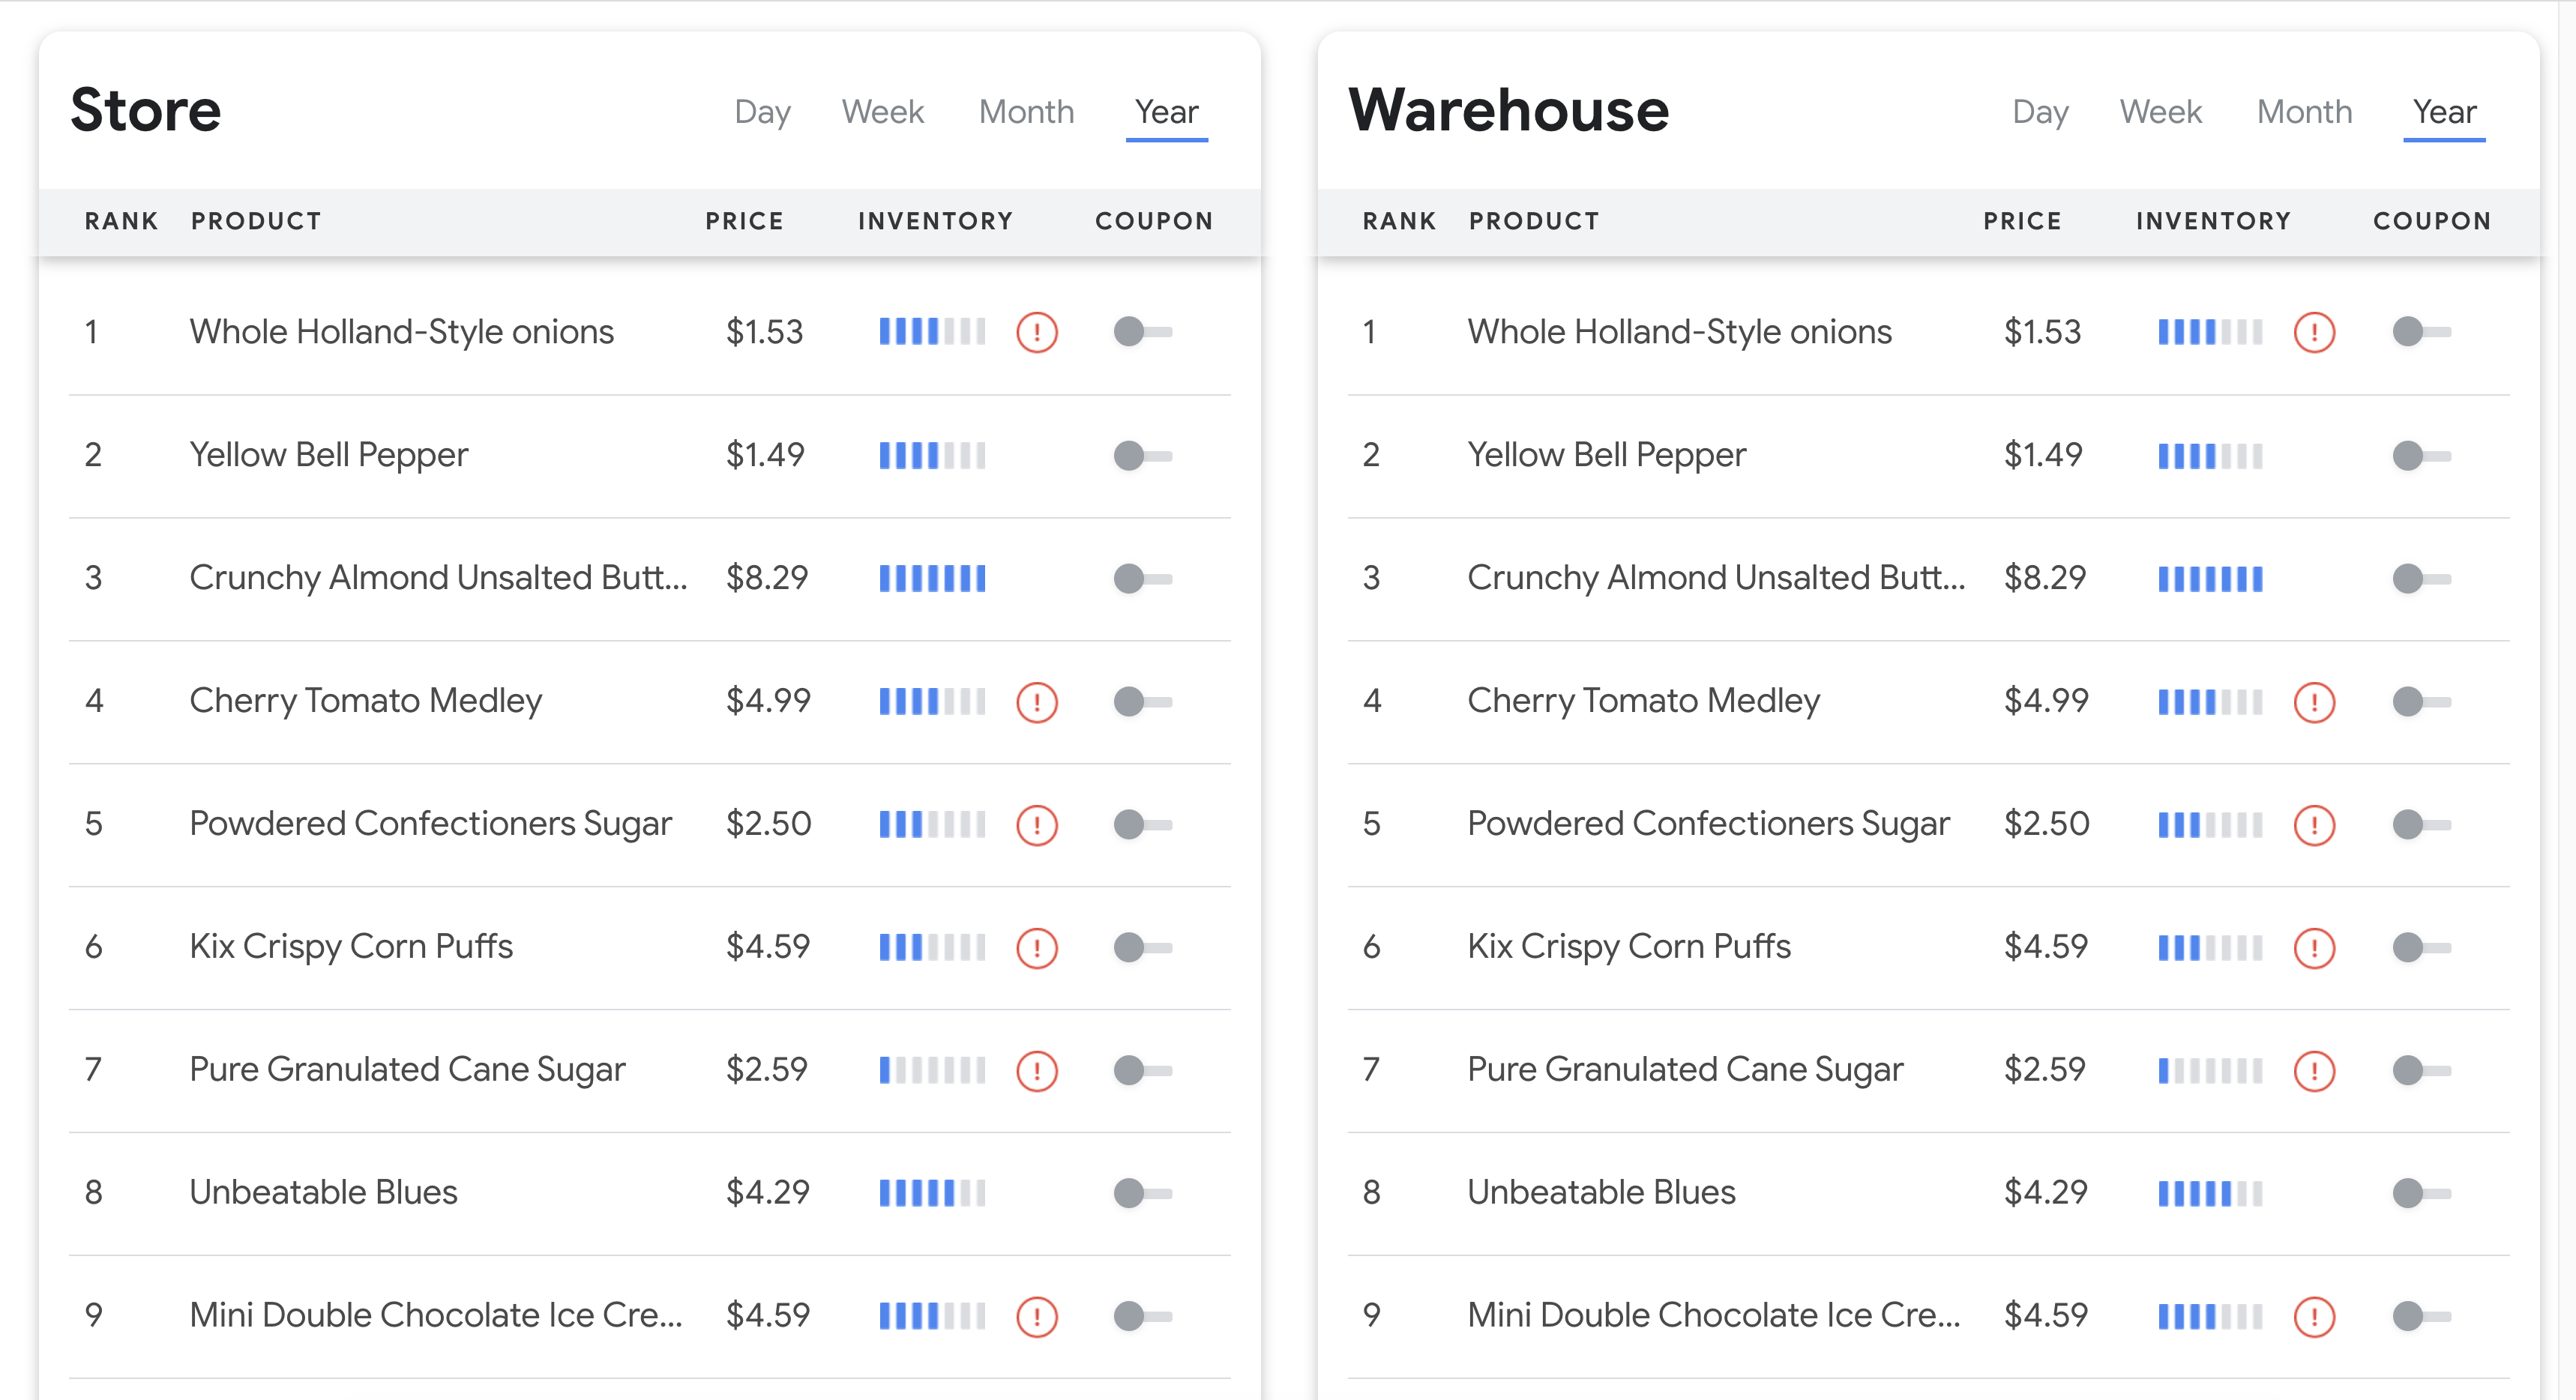Click the alert for Kix Crispy Corn Puffs in Warehouse
This screenshot has height=1400, width=2576.
coord(2314,946)
